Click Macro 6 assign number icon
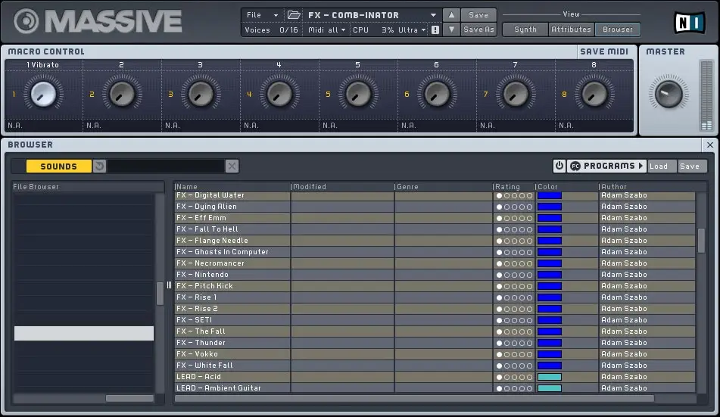The width and height of the screenshot is (720, 417). tap(407, 94)
